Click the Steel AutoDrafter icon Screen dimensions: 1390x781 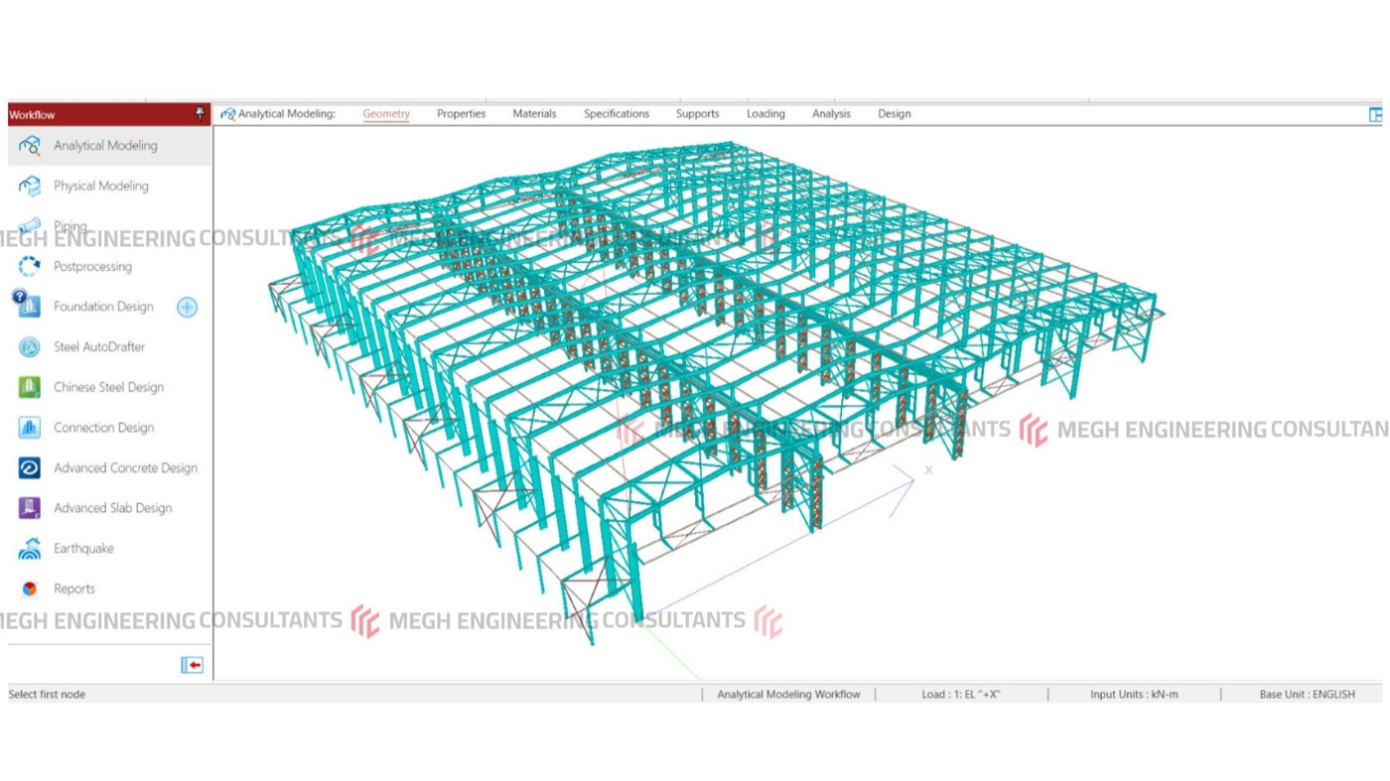(x=30, y=347)
